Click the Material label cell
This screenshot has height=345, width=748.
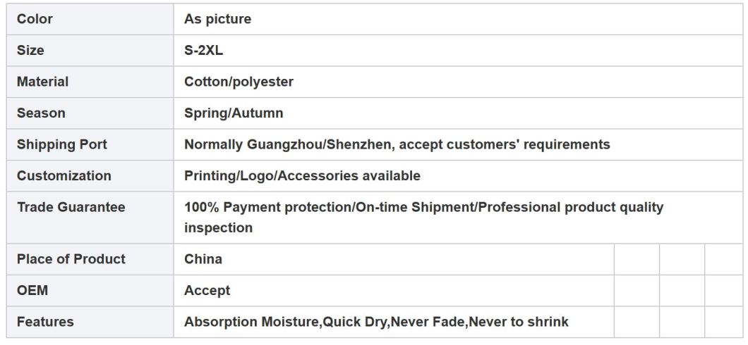coord(90,82)
